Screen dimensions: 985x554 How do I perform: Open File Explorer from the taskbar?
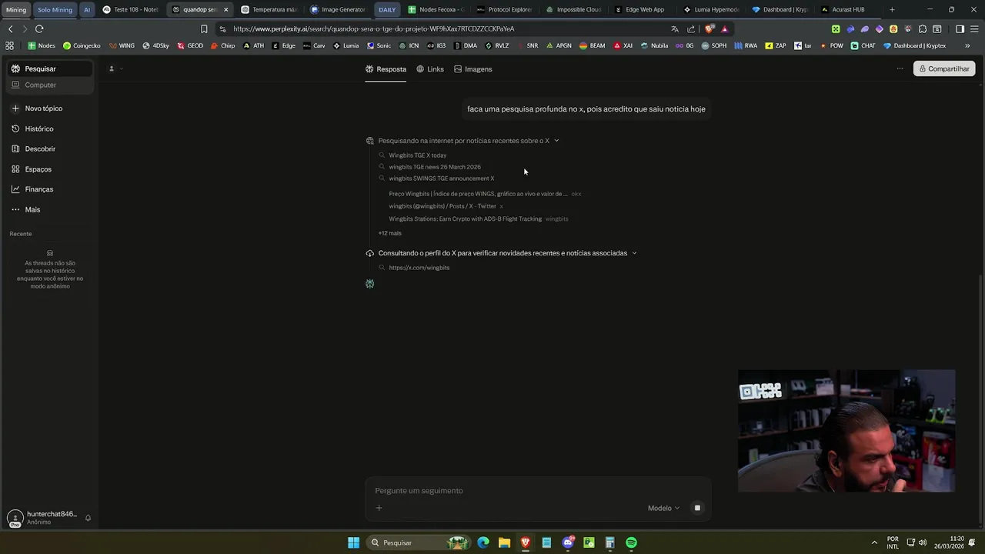coord(504,542)
